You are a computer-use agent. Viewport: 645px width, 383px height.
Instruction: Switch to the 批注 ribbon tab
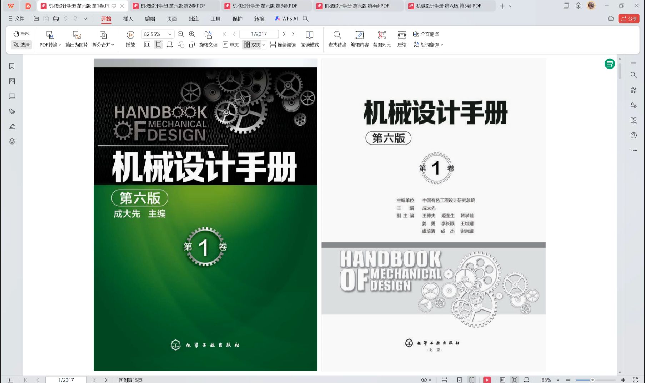click(194, 19)
